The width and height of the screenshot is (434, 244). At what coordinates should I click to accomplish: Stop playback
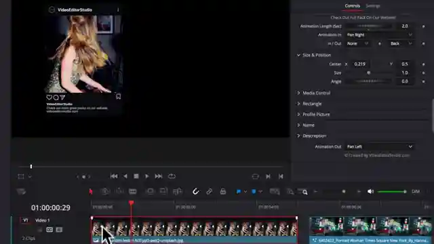point(136,176)
